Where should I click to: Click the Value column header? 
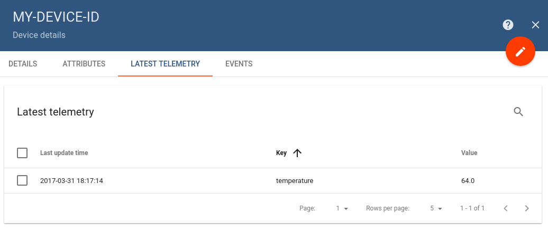(469, 153)
